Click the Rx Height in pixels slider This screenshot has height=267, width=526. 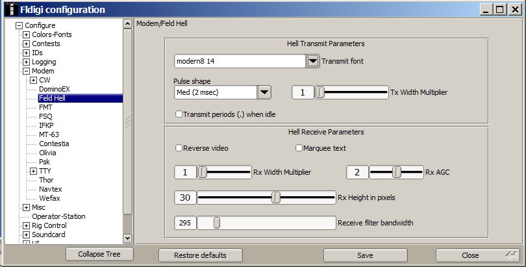(276, 197)
